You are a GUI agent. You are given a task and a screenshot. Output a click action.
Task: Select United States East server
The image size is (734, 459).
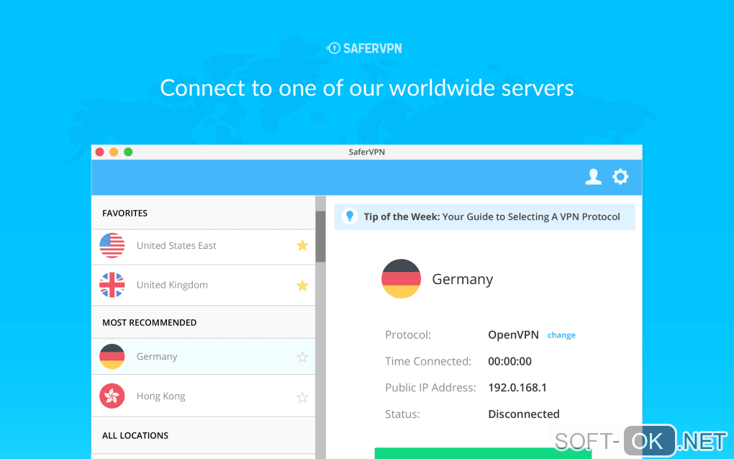203,247
